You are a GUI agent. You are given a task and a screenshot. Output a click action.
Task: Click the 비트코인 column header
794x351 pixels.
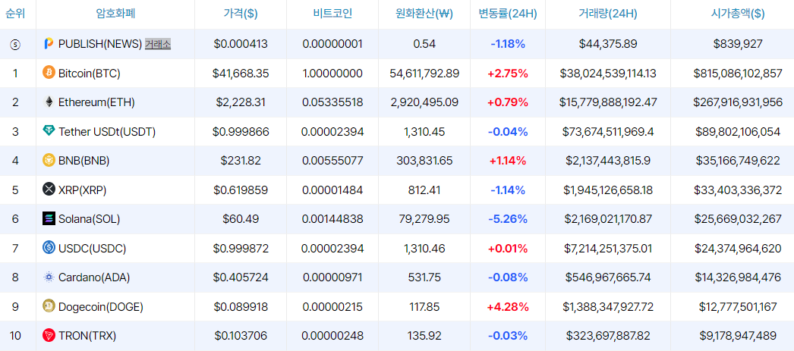click(332, 14)
